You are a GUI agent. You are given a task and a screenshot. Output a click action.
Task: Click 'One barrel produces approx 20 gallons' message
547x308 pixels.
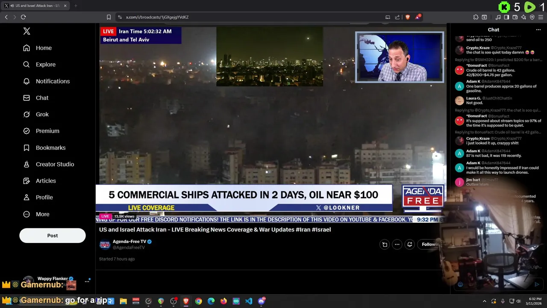click(x=501, y=89)
